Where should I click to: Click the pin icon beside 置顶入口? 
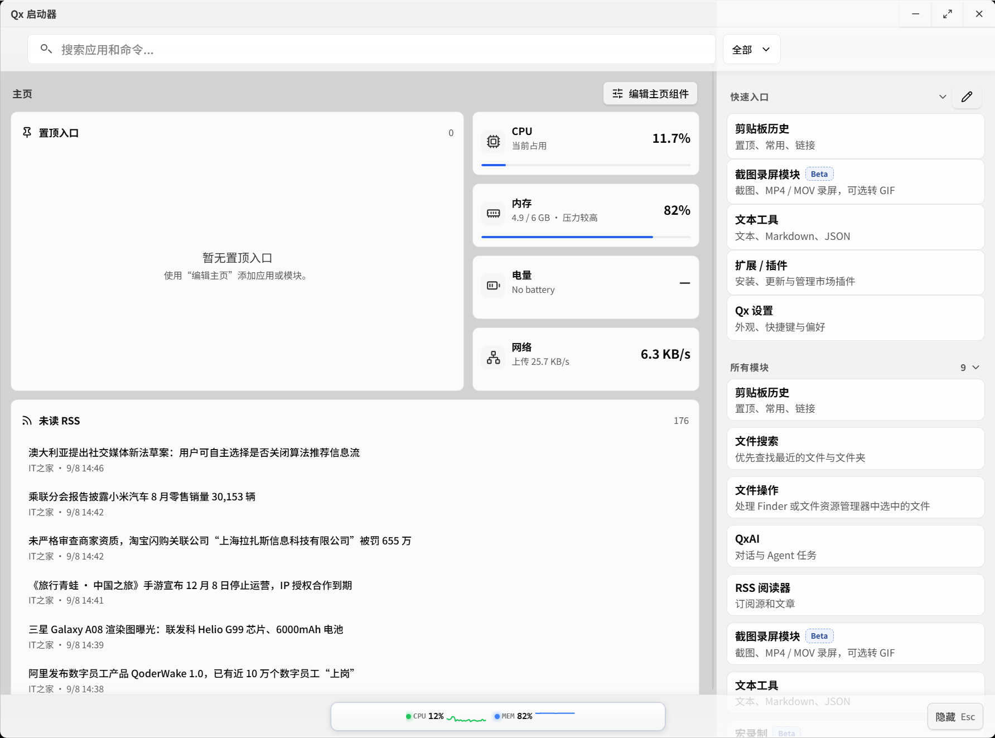27,132
